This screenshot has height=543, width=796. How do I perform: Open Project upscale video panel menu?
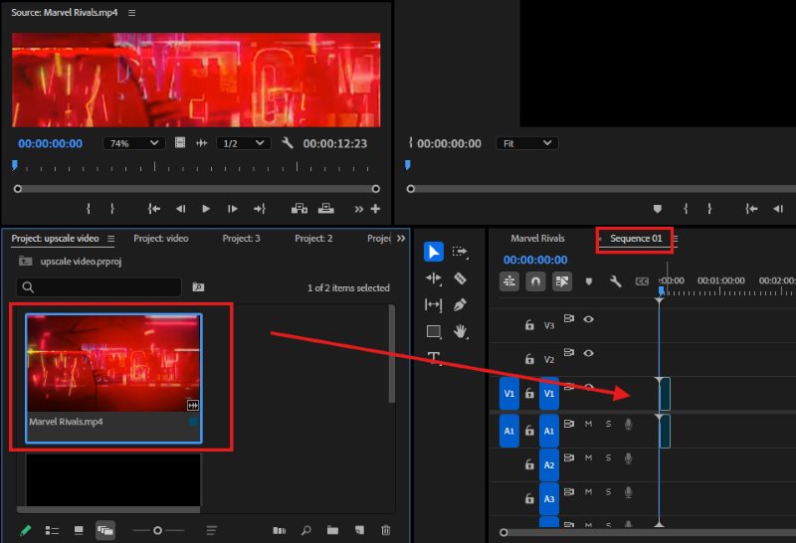pyautogui.click(x=111, y=239)
